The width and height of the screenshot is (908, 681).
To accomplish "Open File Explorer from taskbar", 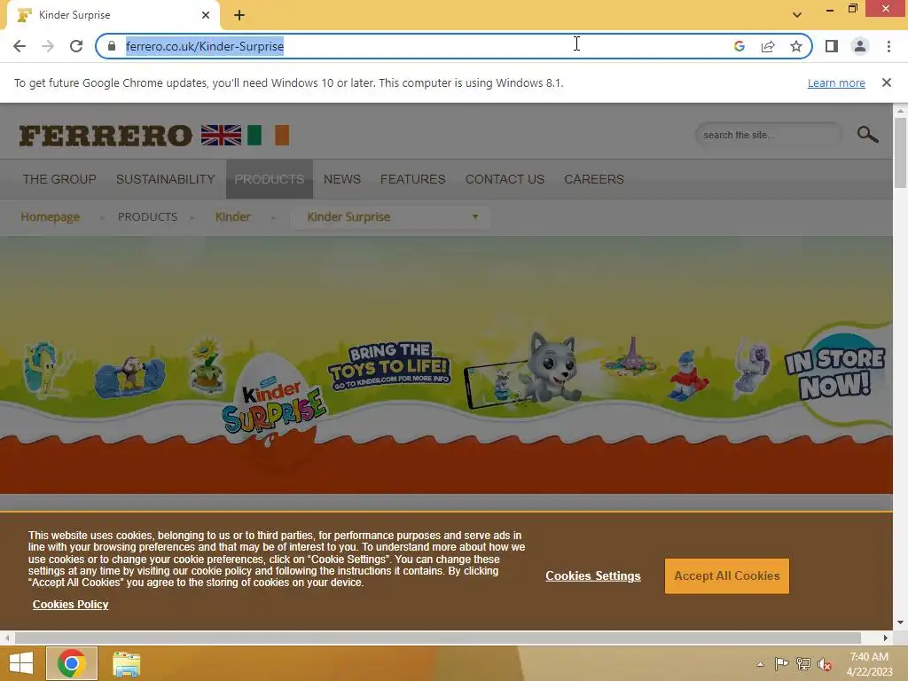I will (x=126, y=663).
